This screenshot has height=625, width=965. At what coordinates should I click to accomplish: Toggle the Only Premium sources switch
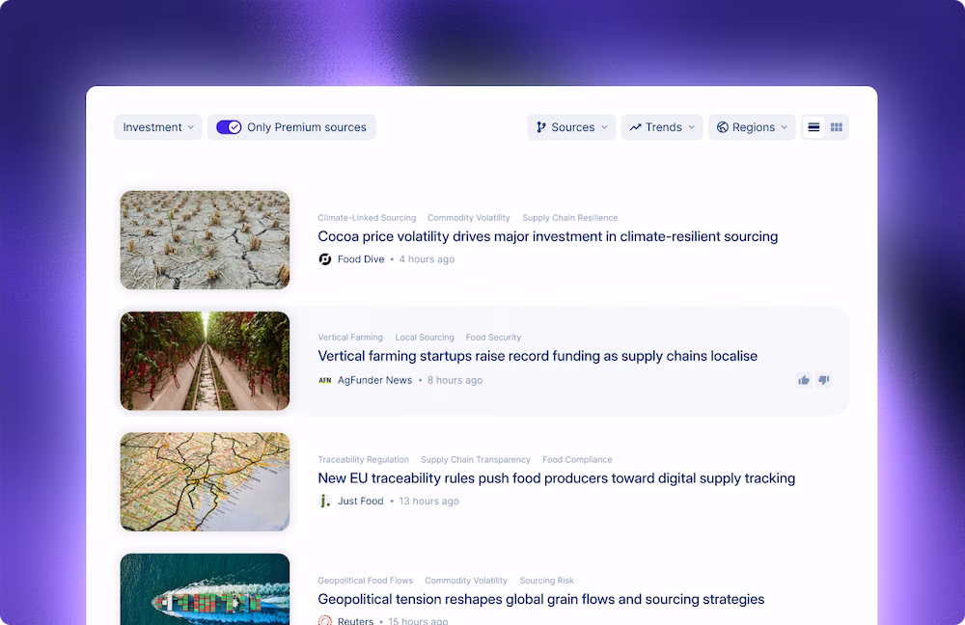(229, 127)
